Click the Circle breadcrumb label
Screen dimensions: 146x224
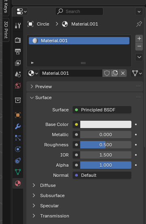point(43,24)
